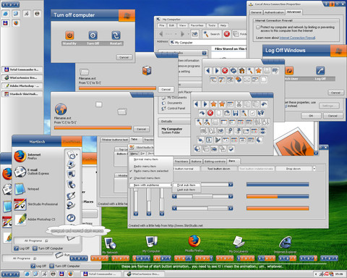Viewport: 347px width, 278px height.
Task: Select Adobe Photoshop in left side taskbar
Action: pos(22,85)
